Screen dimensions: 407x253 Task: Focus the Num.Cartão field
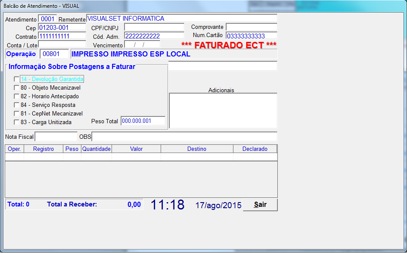251,36
